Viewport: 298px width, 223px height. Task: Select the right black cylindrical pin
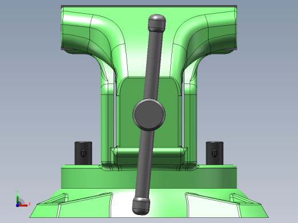214,153
